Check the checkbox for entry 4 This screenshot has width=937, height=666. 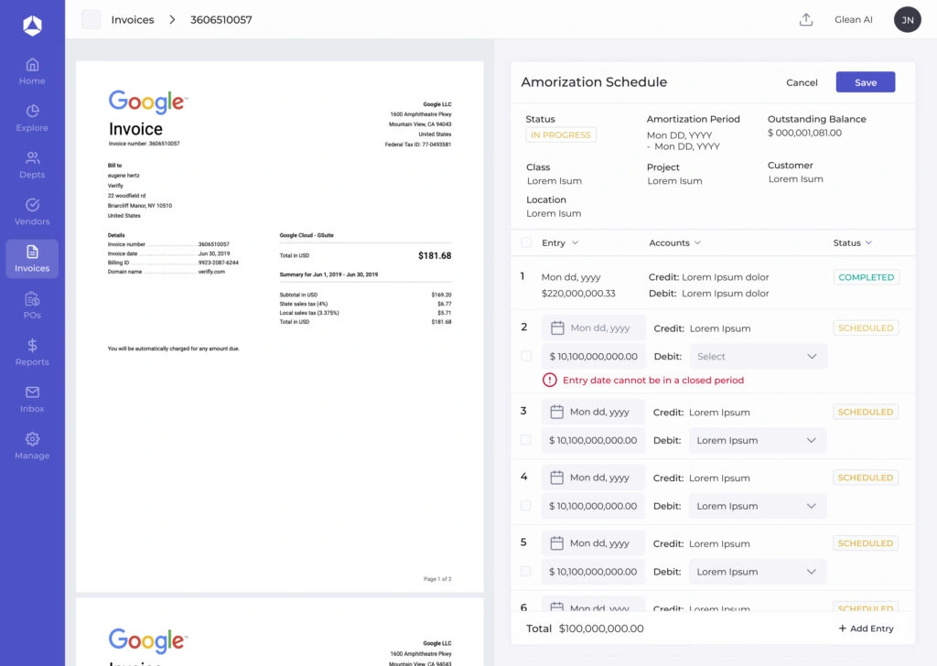[x=526, y=505]
